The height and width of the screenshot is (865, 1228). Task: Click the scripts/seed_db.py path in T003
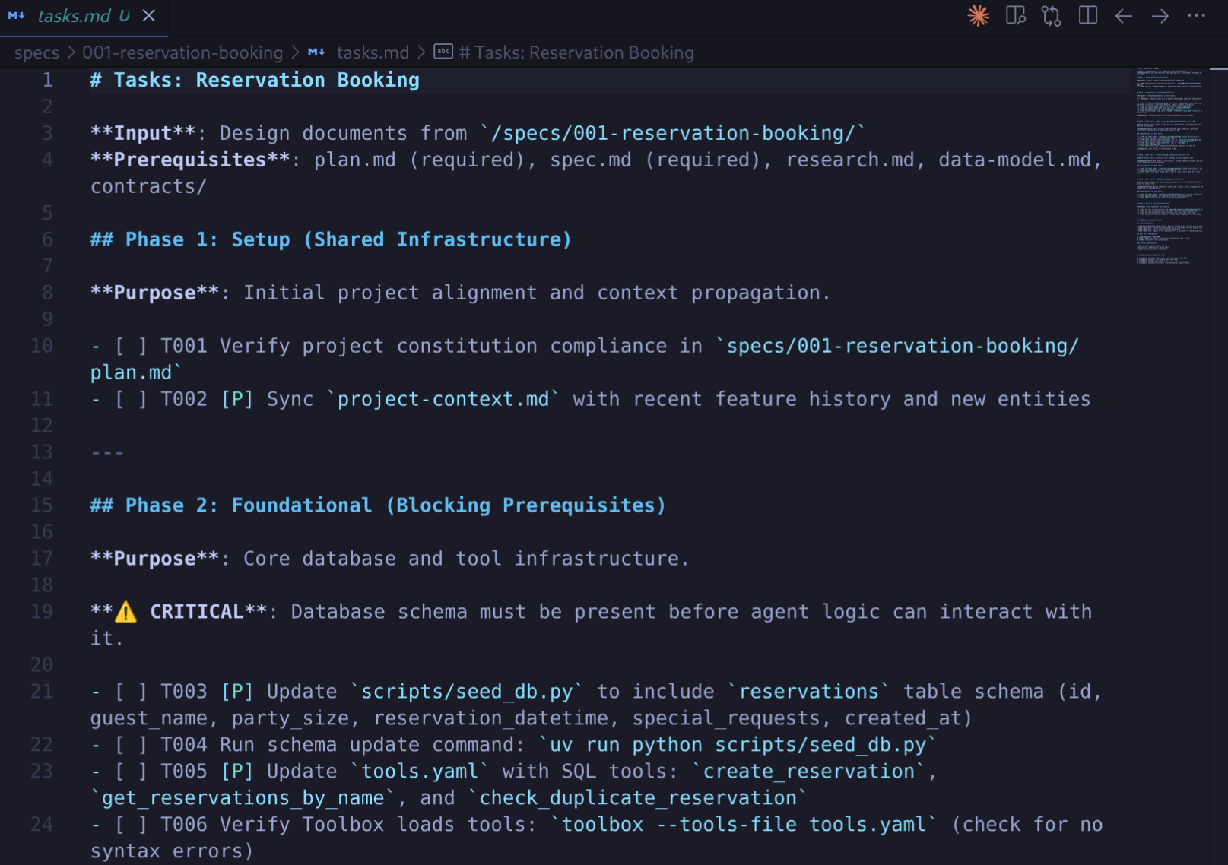(466, 692)
